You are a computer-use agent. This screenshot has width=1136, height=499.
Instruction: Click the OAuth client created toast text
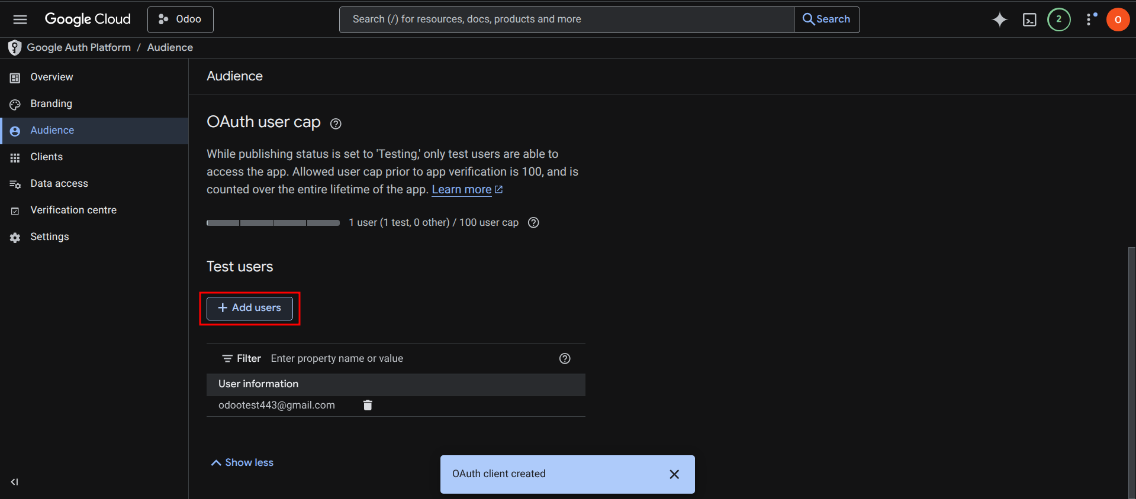click(x=499, y=474)
